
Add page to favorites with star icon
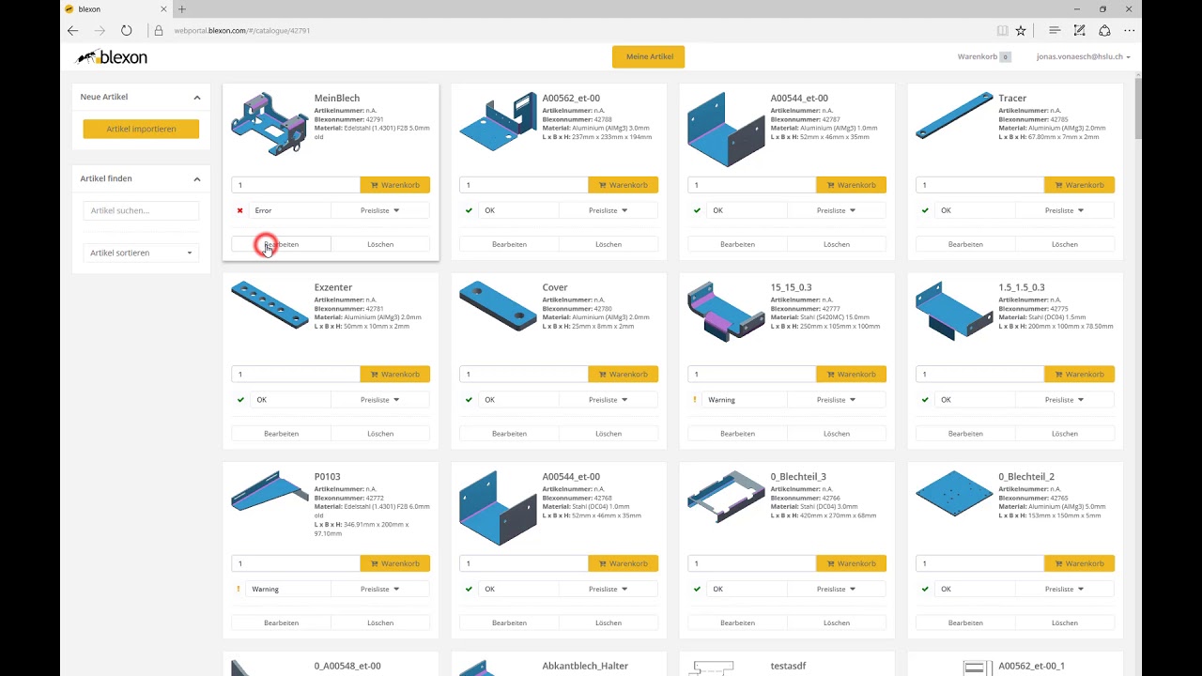[1021, 30]
